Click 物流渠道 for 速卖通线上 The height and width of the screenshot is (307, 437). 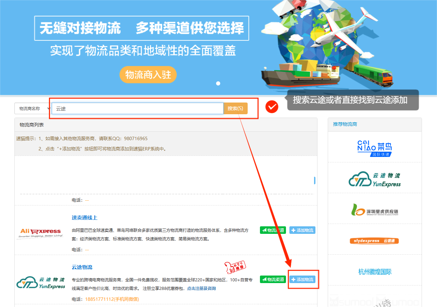pos(273,230)
